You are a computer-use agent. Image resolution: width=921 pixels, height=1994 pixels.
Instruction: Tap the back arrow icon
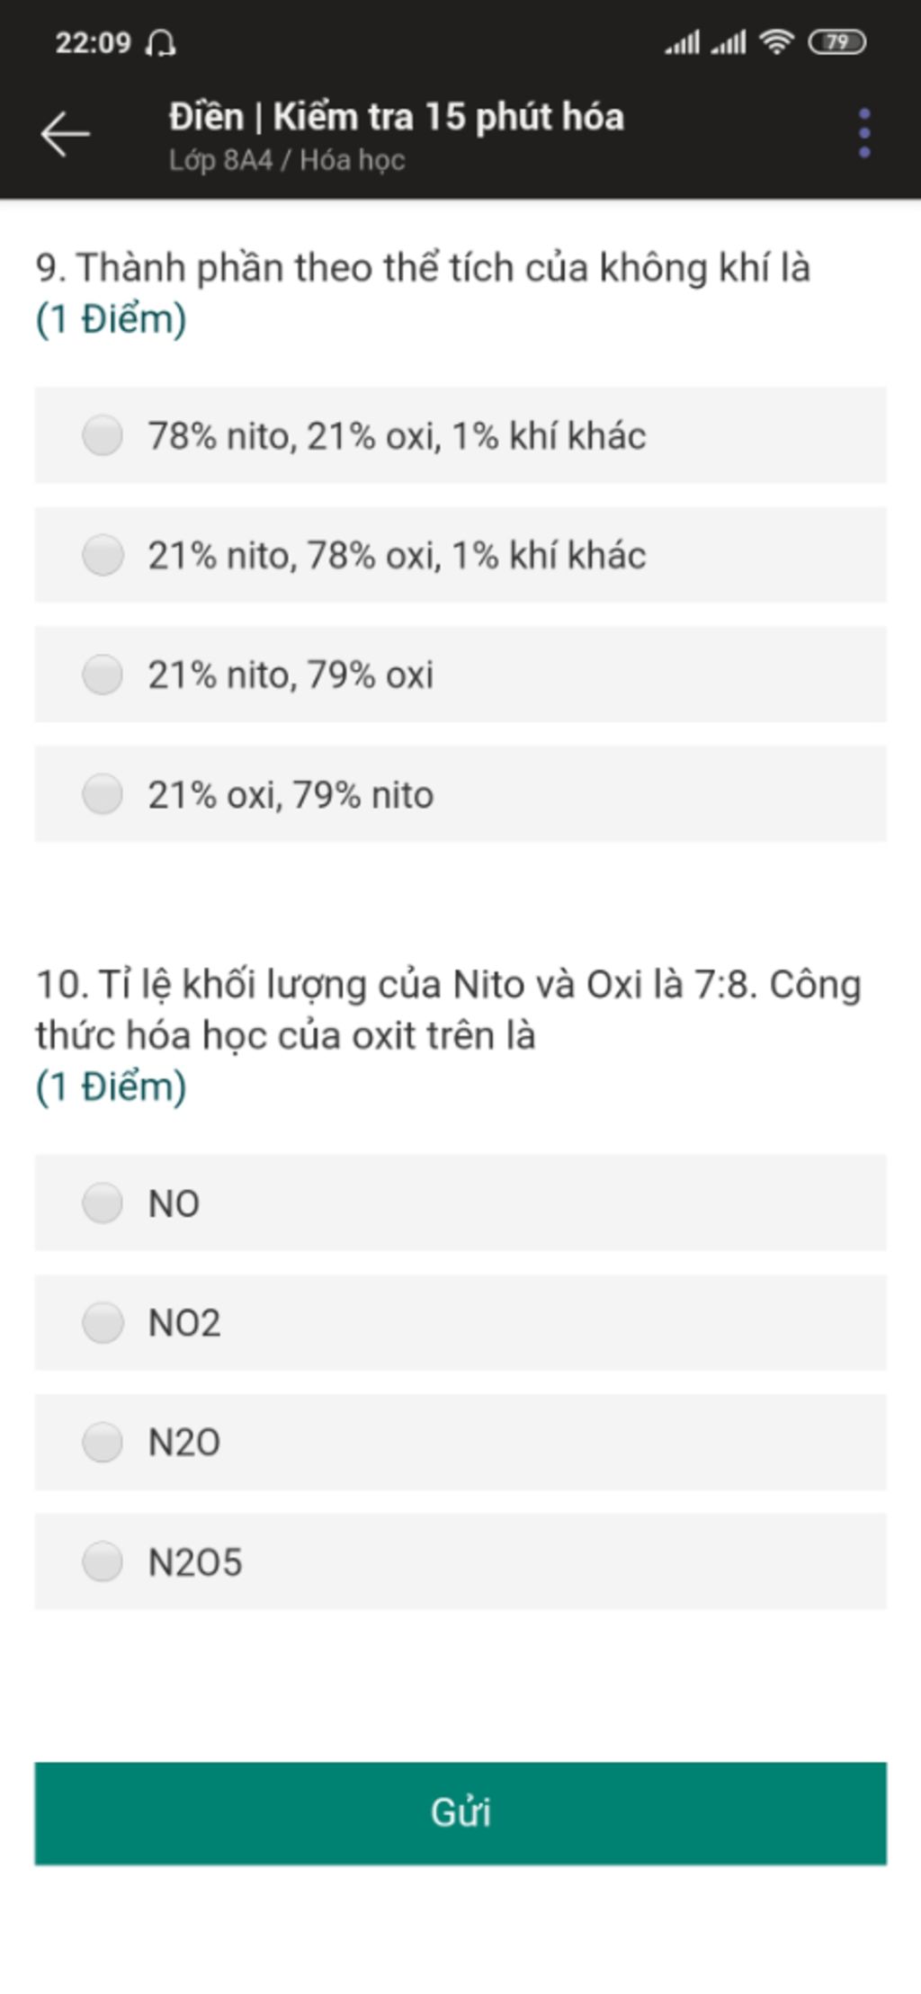tap(65, 134)
